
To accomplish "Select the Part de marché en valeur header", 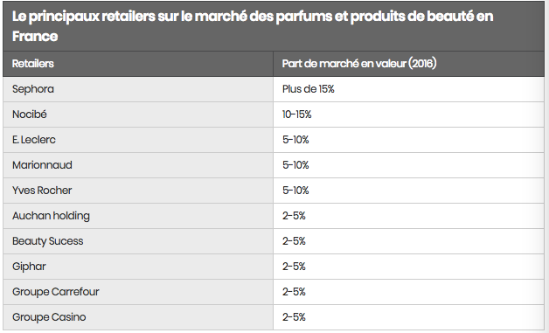I will pos(359,64).
